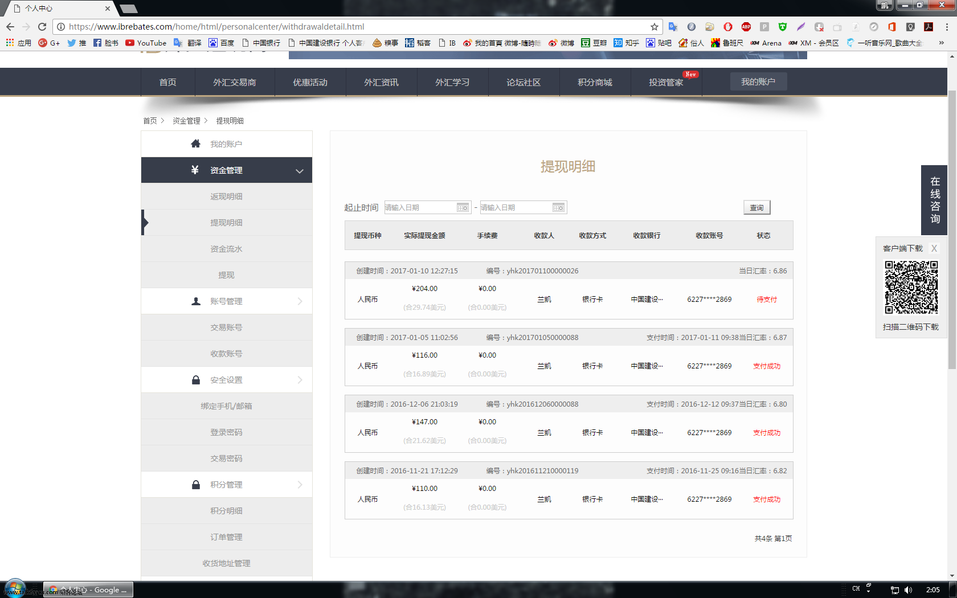Switch to the Chrome taskbar window
Screen dimensions: 957x598
pos(88,589)
